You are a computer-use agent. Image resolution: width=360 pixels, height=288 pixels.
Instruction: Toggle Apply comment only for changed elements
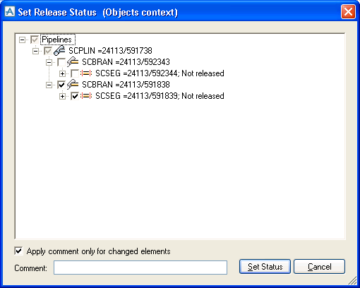18,251
